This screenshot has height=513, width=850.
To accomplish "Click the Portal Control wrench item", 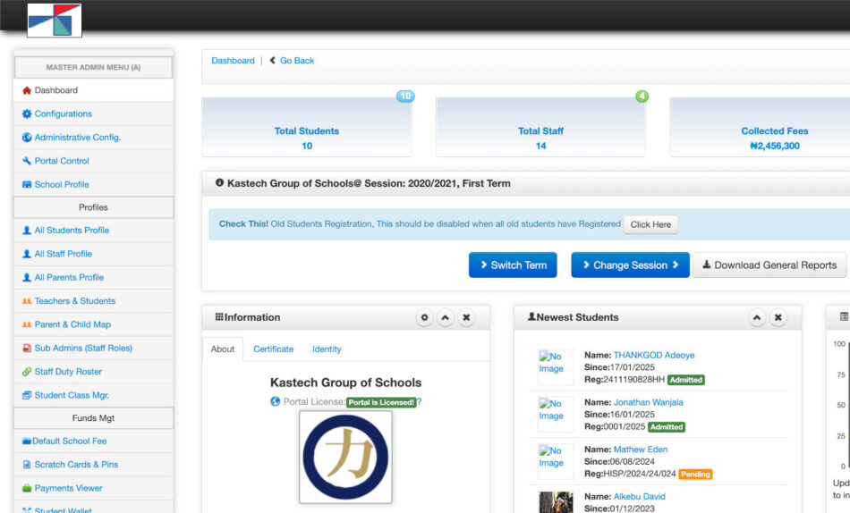I will (62, 161).
